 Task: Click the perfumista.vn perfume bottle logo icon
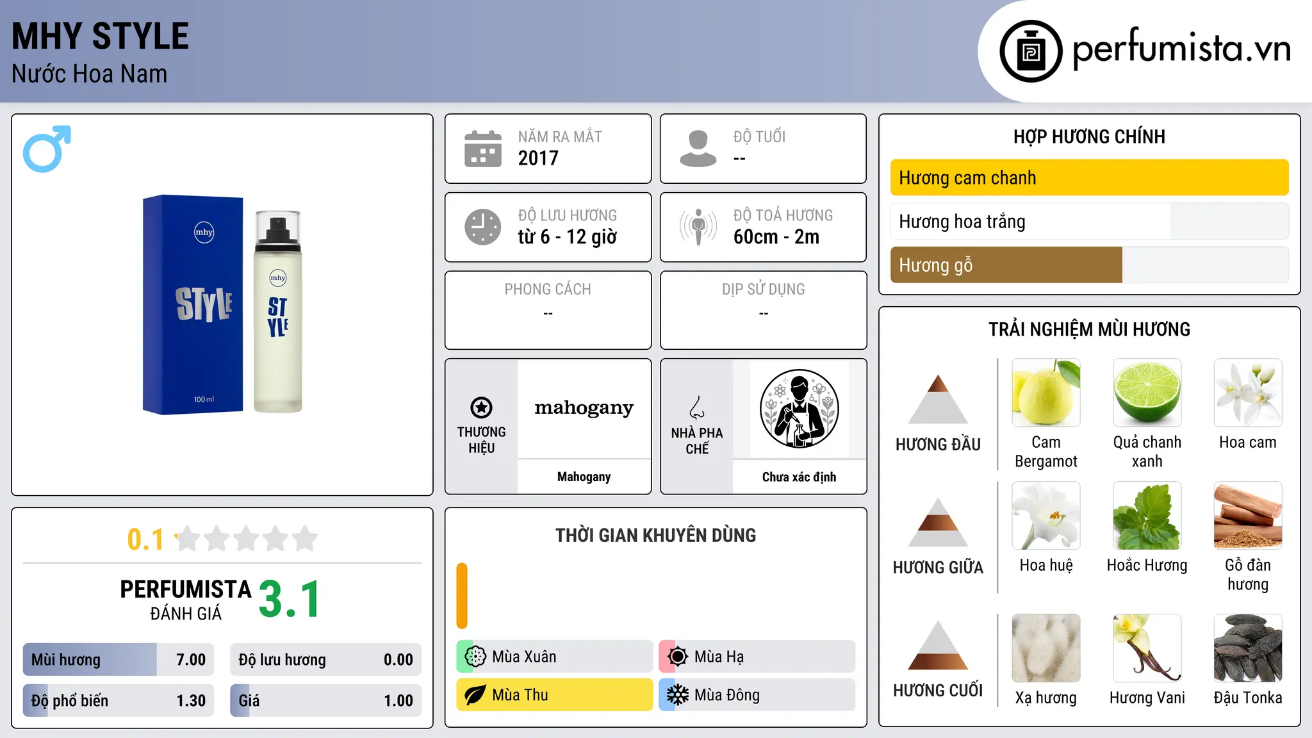pos(1031,51)
